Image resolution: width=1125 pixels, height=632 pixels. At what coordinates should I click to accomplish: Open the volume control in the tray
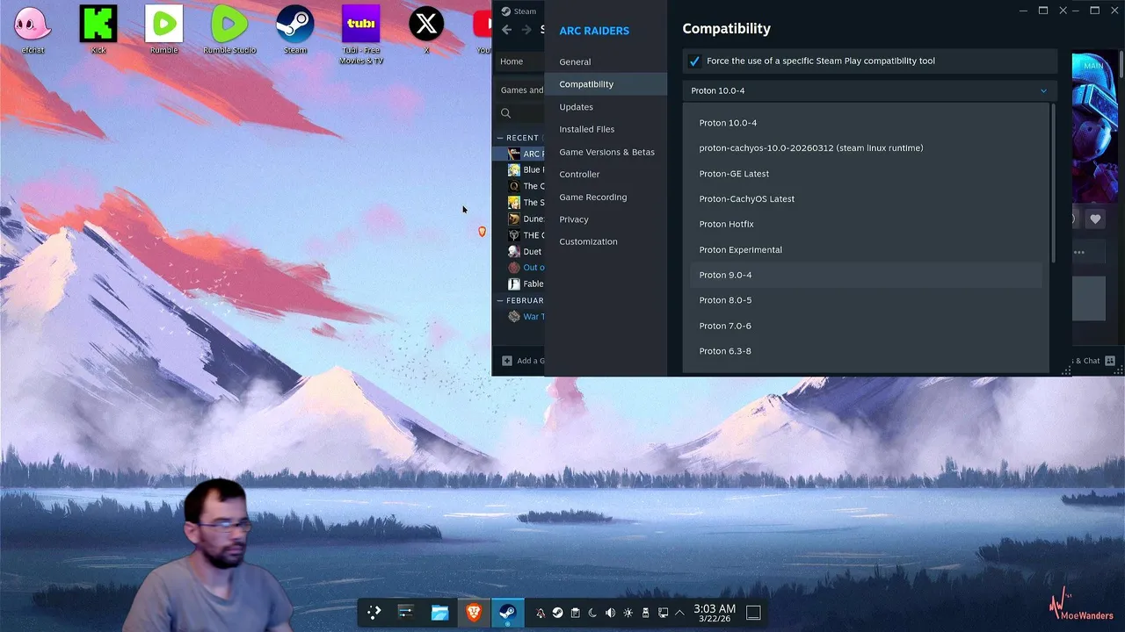[x=610, y=613]
